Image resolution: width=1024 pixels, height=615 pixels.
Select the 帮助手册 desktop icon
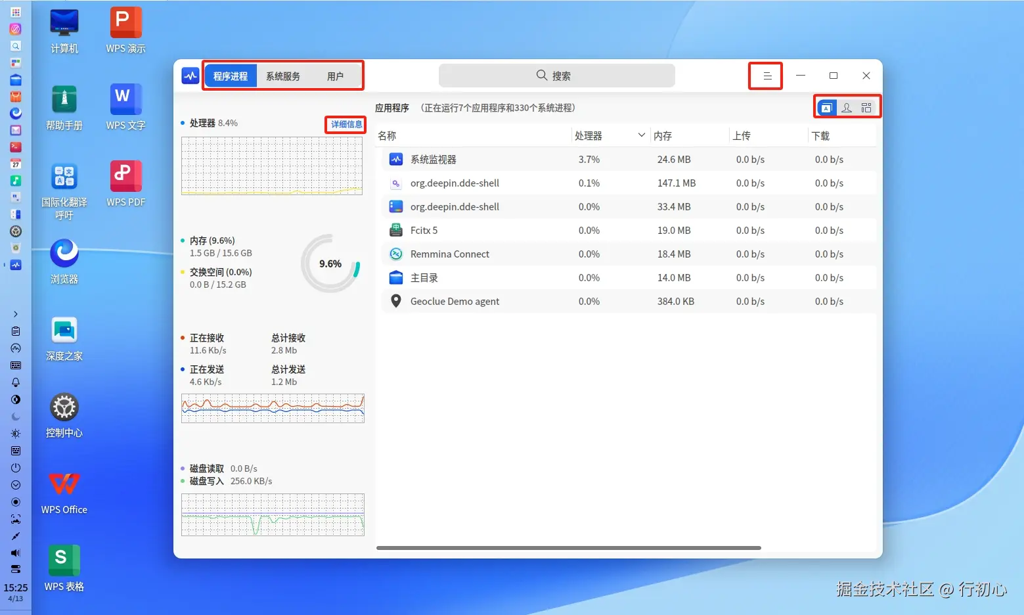(x=64, y=108)
